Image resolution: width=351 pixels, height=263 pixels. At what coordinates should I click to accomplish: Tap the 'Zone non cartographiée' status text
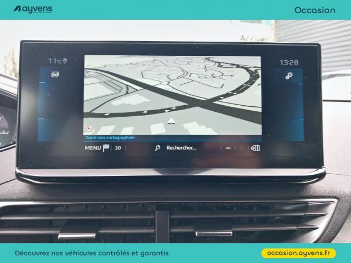click(110, 138)
